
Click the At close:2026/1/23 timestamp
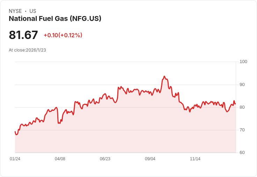[27, 50]
